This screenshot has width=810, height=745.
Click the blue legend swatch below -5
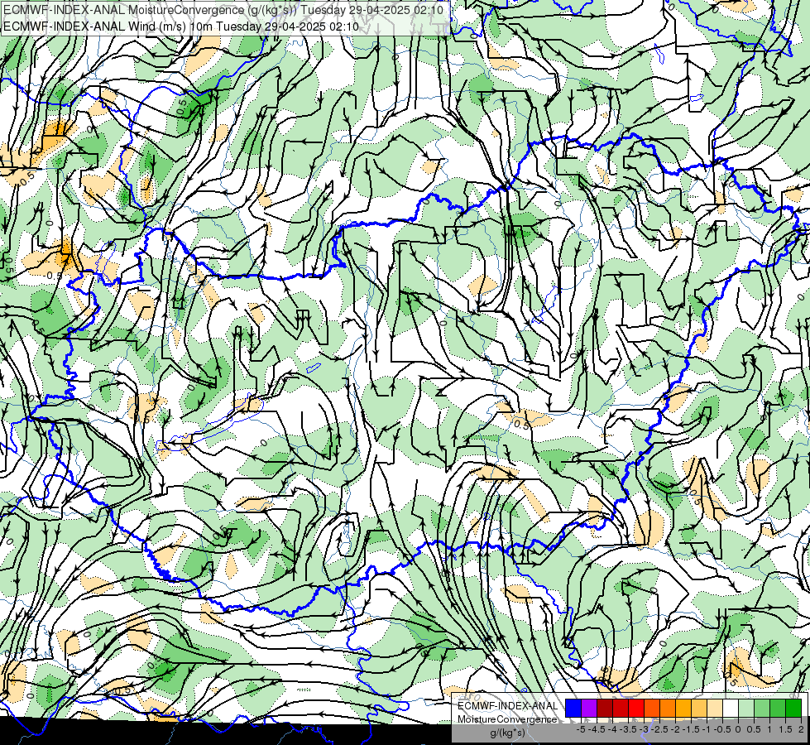tap(573, 709)
